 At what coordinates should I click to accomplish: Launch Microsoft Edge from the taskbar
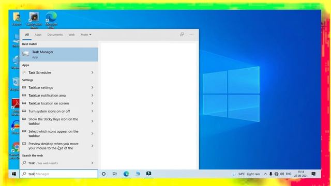click(126, 174)
